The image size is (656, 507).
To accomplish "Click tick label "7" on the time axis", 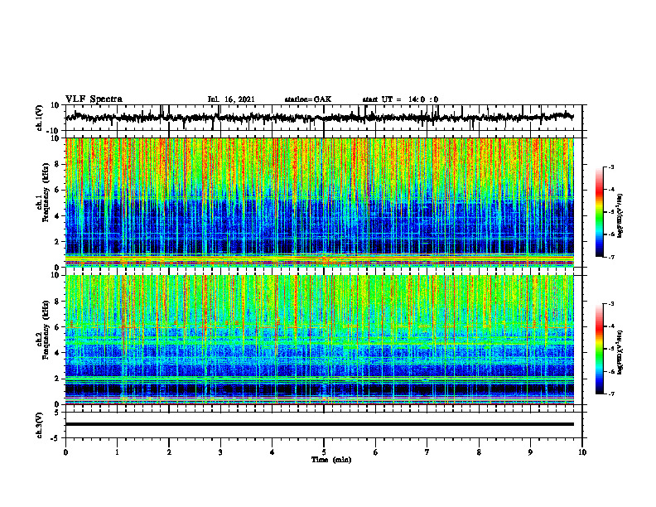I will click(x=427, y=452).
